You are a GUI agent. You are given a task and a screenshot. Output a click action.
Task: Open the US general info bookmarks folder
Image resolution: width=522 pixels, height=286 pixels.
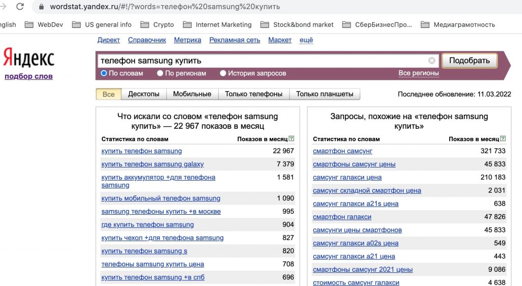click(101, 24)
